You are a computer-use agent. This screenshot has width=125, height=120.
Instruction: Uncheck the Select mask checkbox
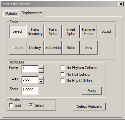click(31, 105)
